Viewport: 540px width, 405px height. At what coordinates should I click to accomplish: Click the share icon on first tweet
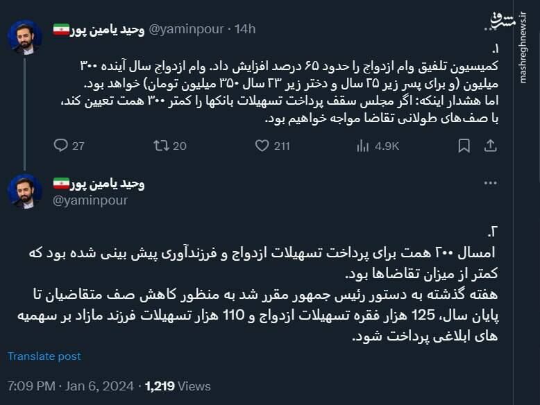(x=490, y=146)
